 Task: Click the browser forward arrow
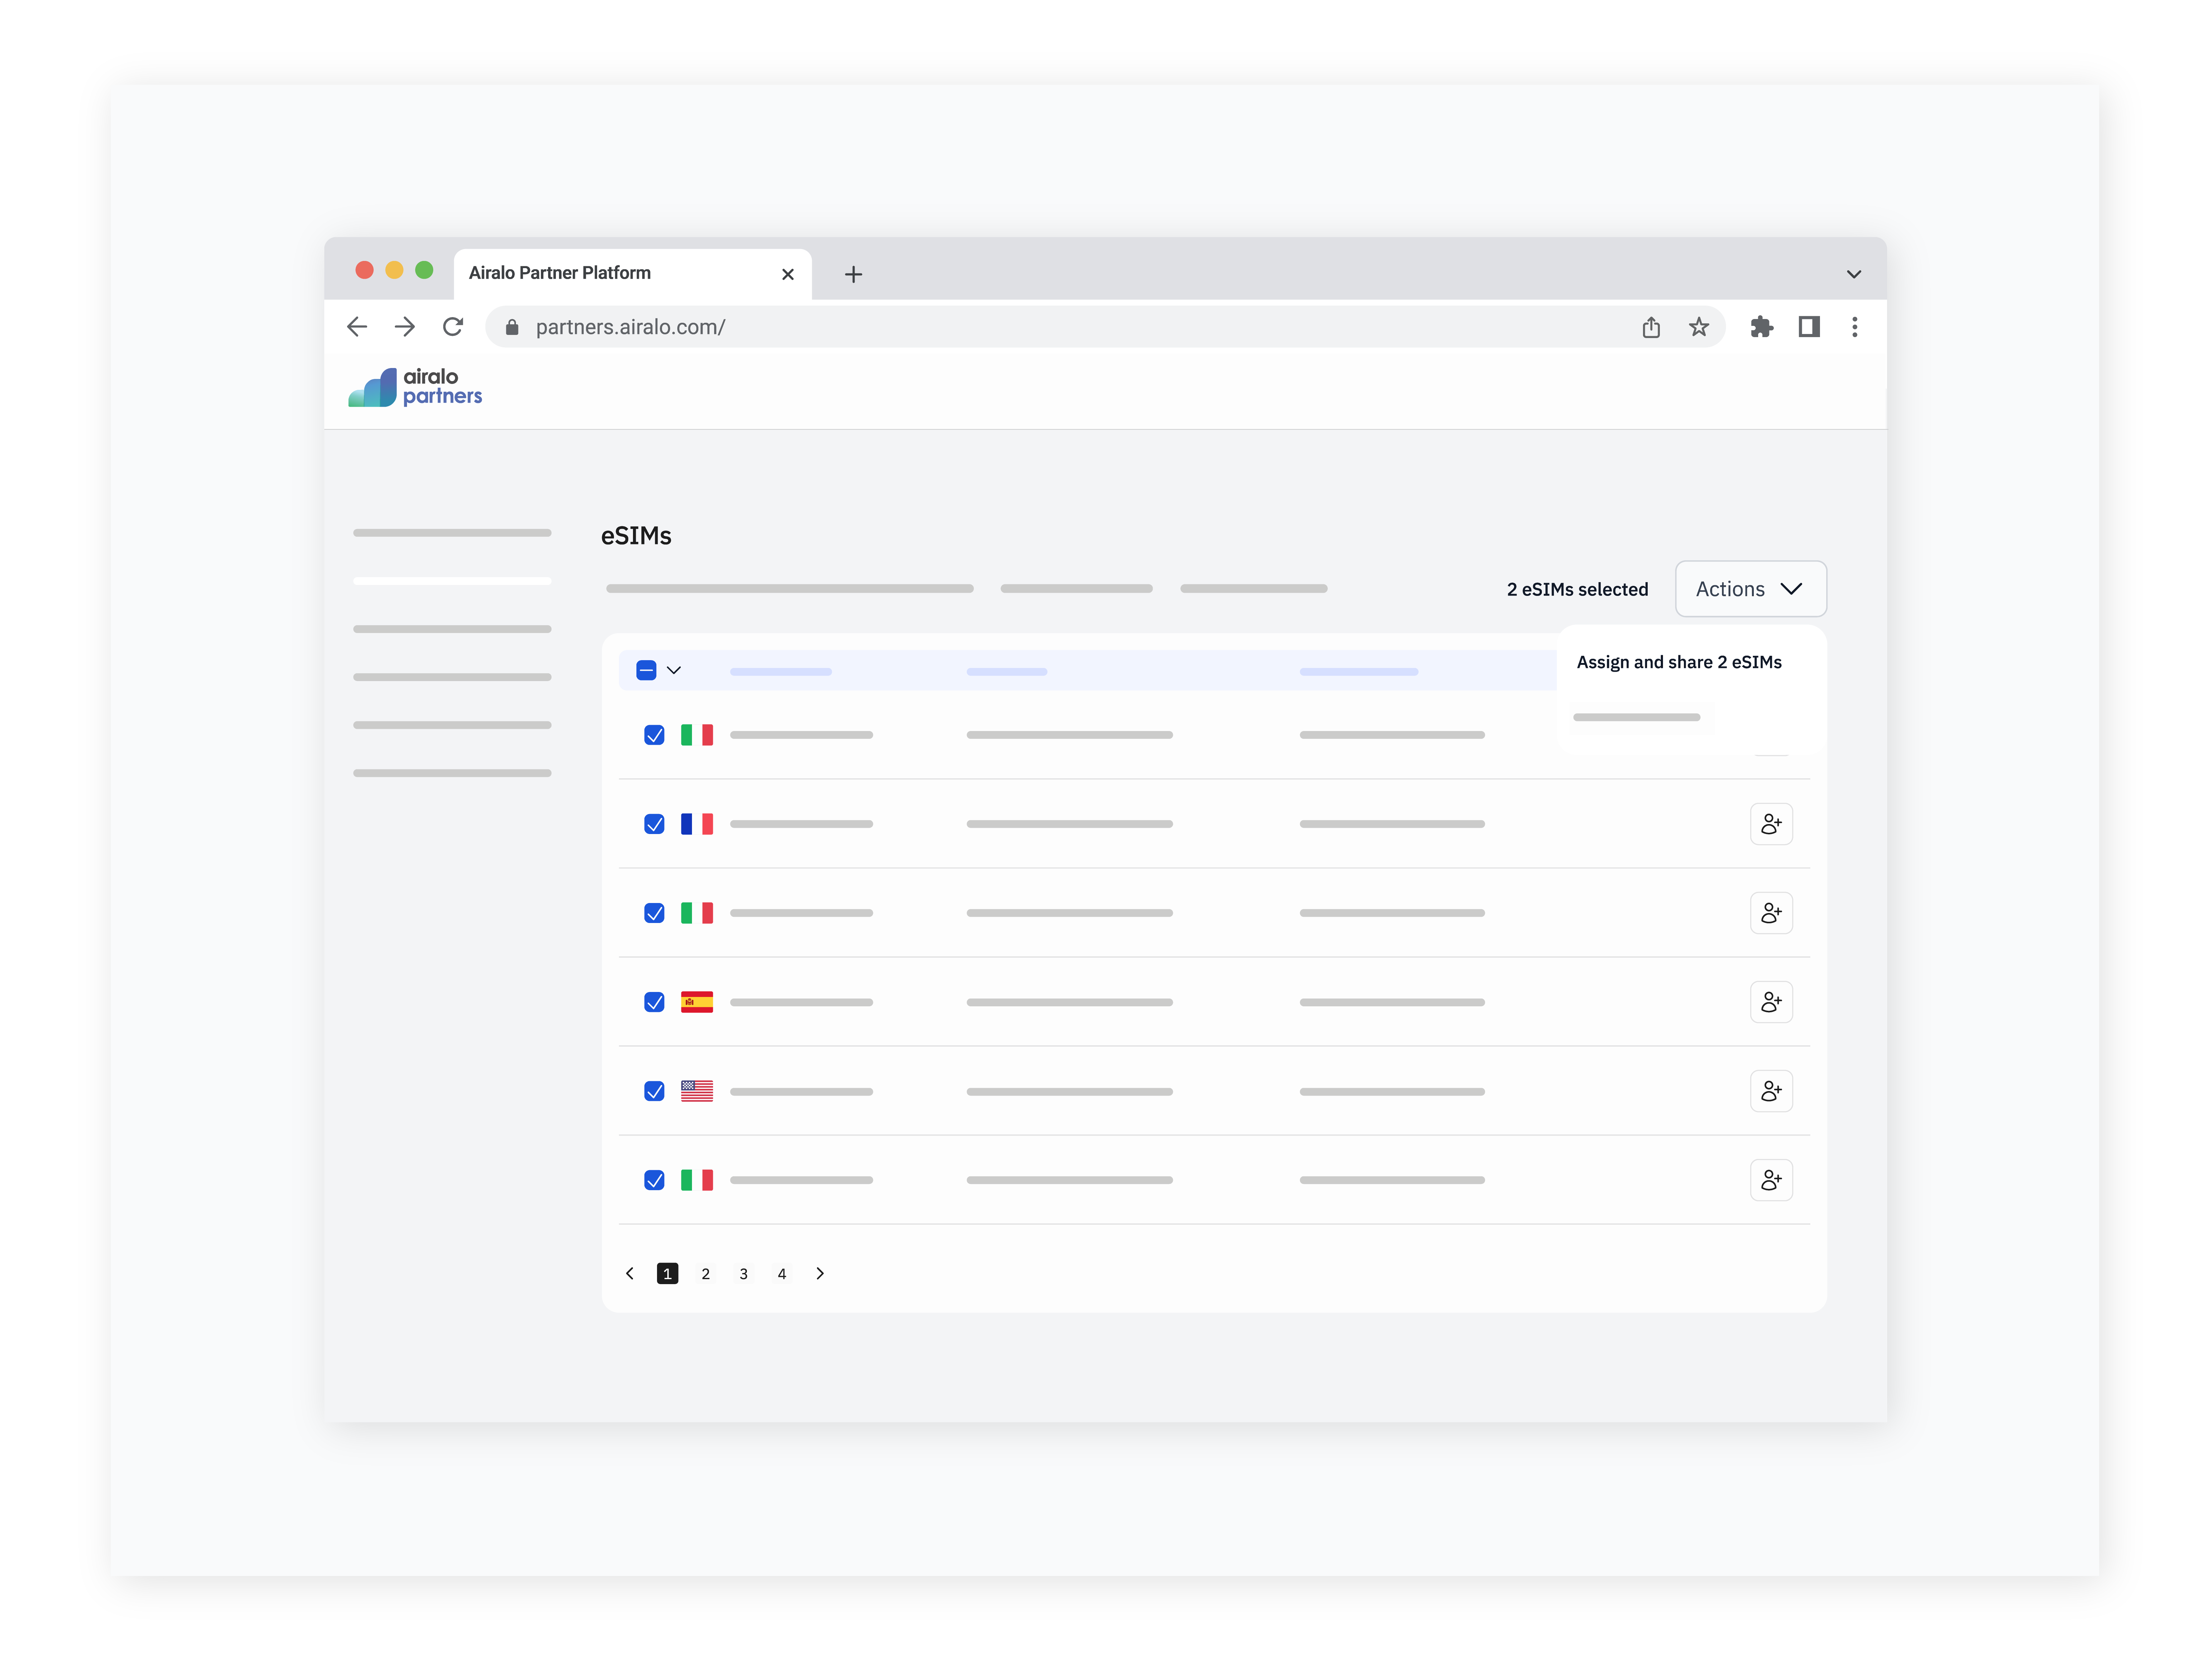[x=405, y=327]
